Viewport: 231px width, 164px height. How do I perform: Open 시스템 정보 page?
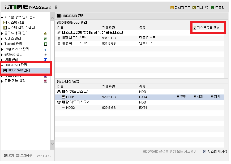[x=16, y=22]
